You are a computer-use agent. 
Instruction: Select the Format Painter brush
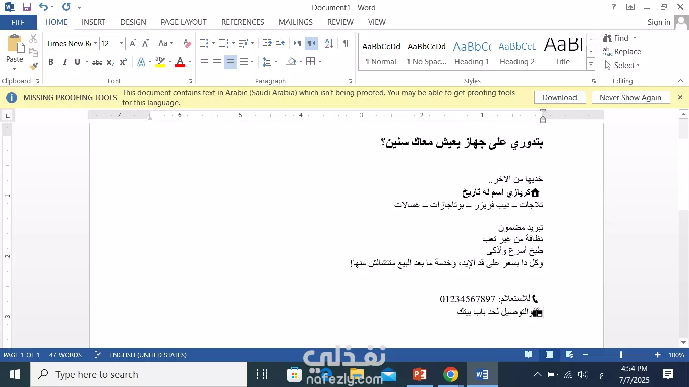(34, 66)
